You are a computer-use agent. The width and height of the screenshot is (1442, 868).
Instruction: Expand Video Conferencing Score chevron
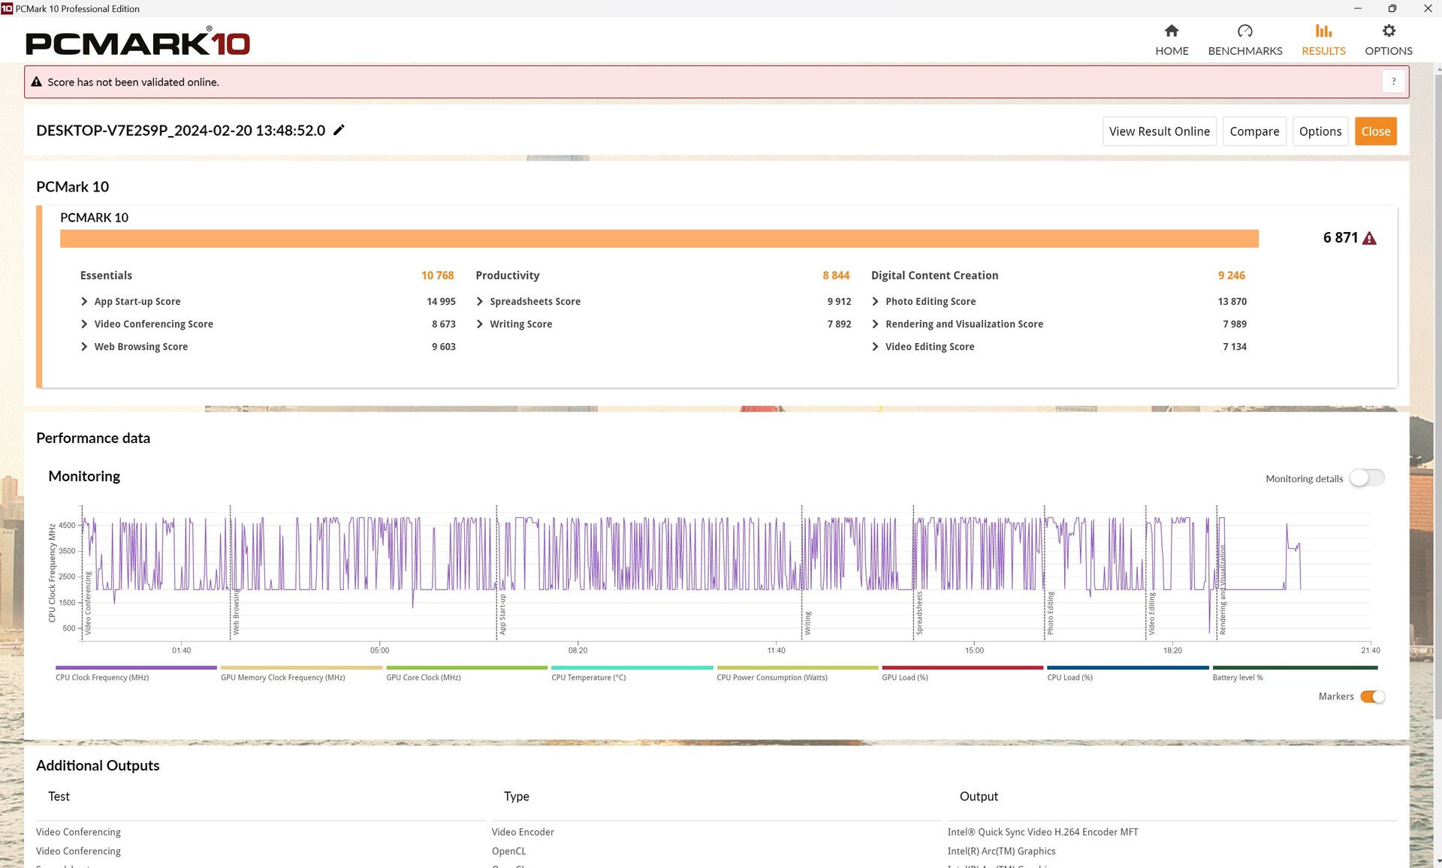click(84, 324)
